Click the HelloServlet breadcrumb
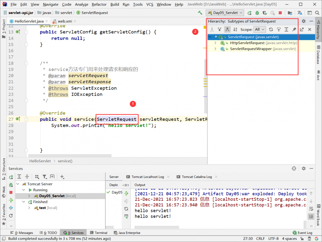This screenshot has width=322, height=242. click(40, 161)
